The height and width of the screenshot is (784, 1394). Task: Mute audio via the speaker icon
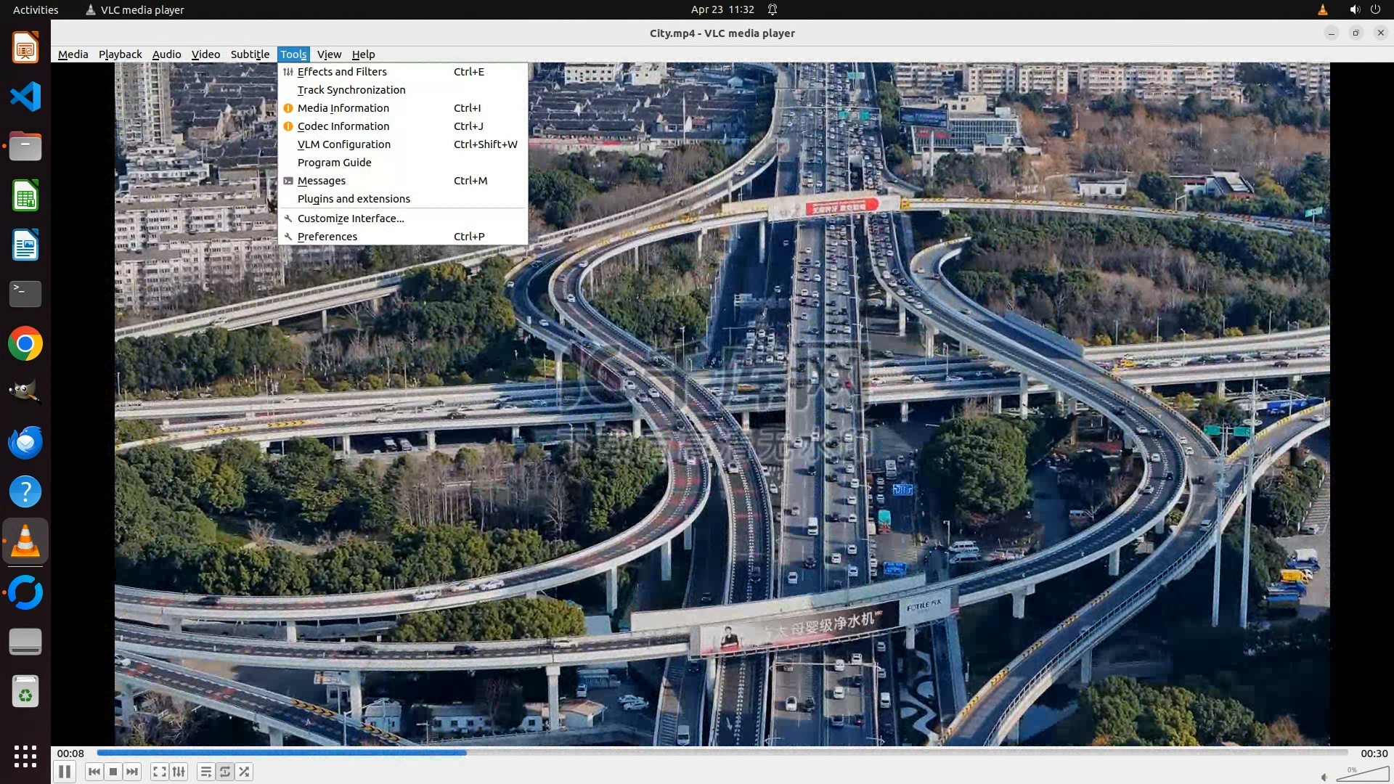point(1324,777)
